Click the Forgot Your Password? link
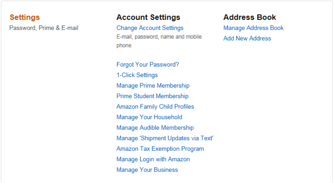The image size is (334, 183). point(147,65)
